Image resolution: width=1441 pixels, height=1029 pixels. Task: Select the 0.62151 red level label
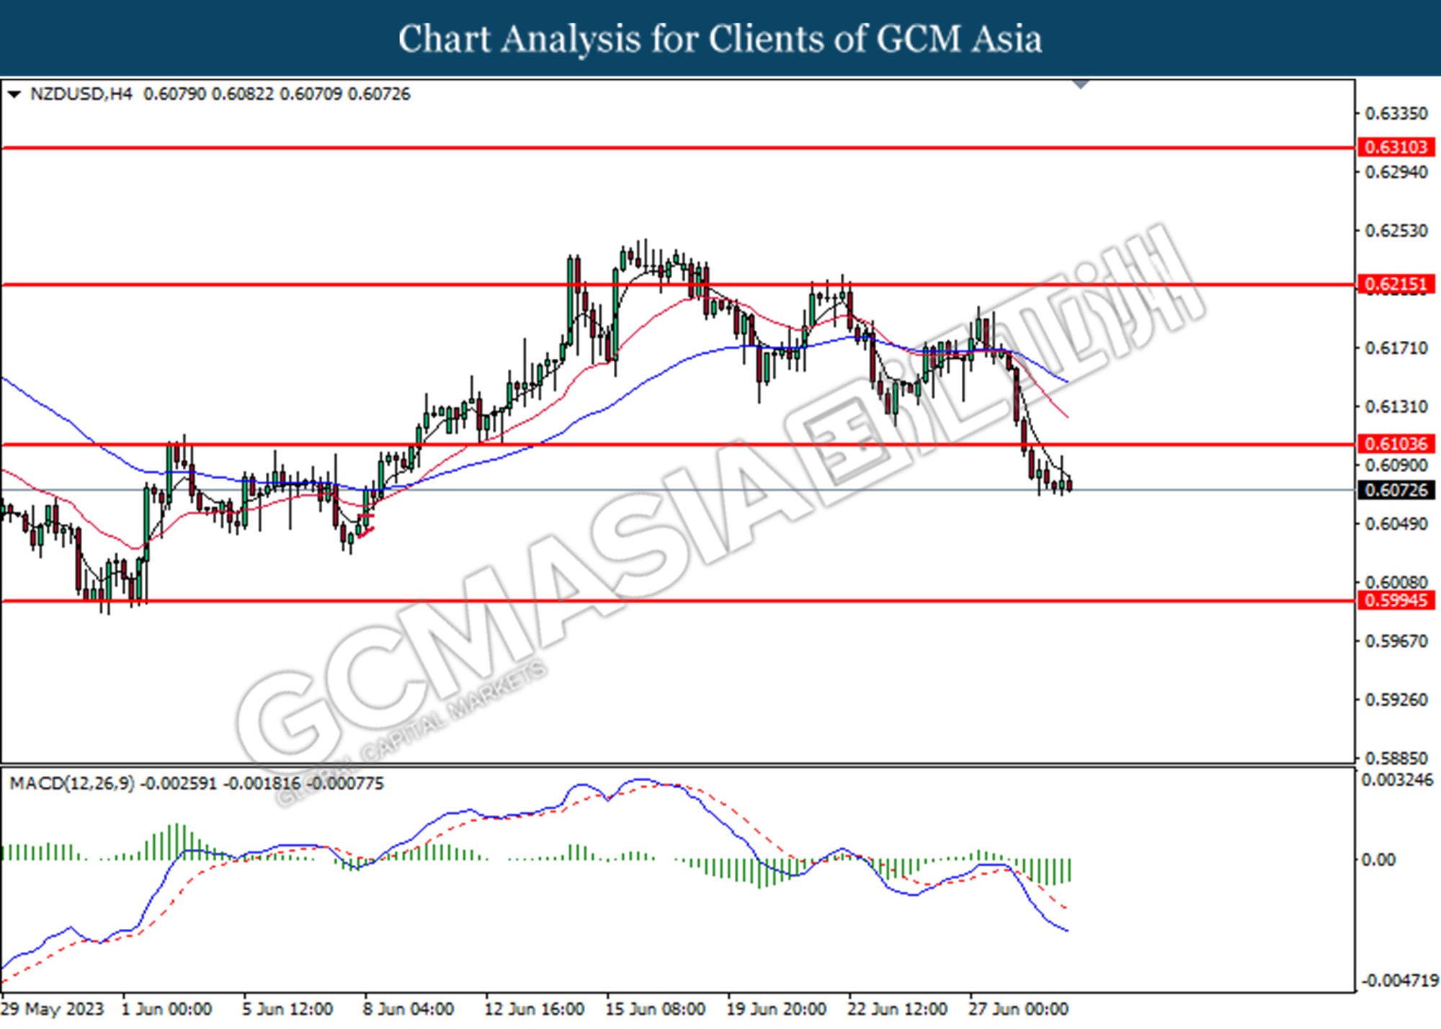pos(1396,284)
